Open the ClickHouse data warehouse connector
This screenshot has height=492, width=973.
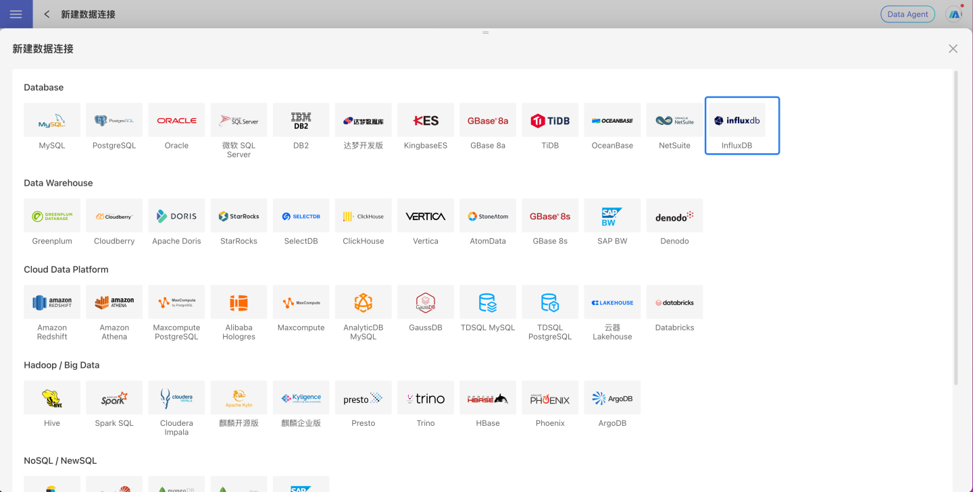coord(363,216)
